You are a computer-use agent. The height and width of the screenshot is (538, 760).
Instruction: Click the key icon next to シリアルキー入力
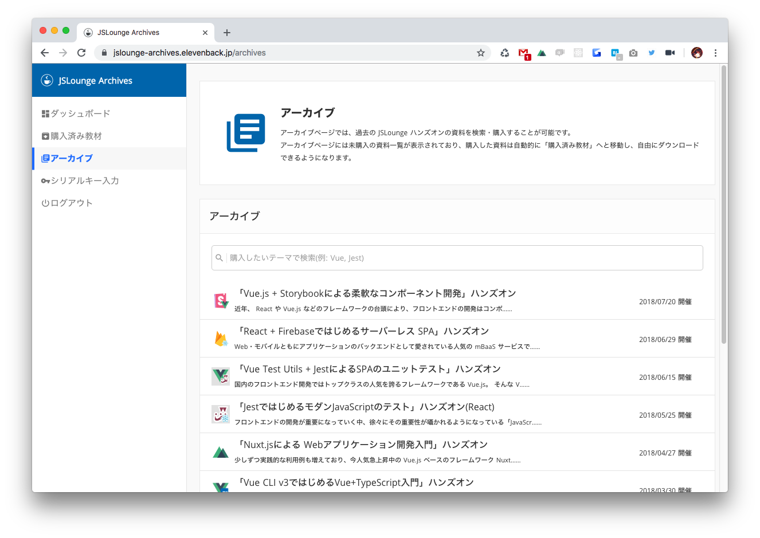click(x=45, y=180)
